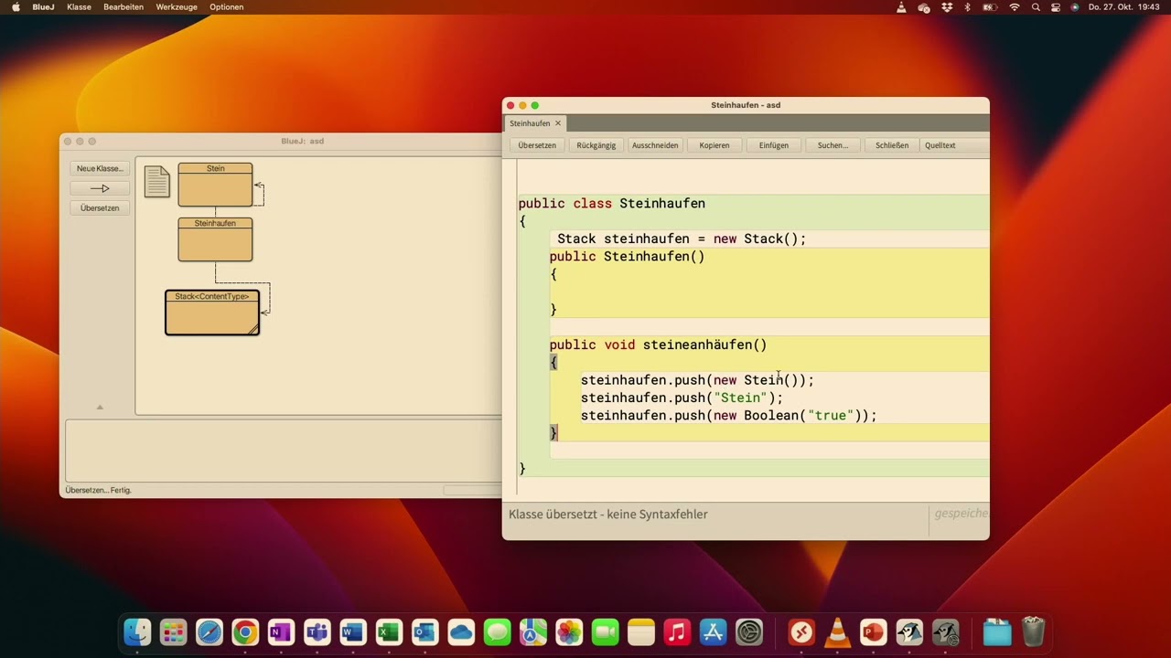Open Notes from the dock
Screen dimensions: 1171x658
641,631
